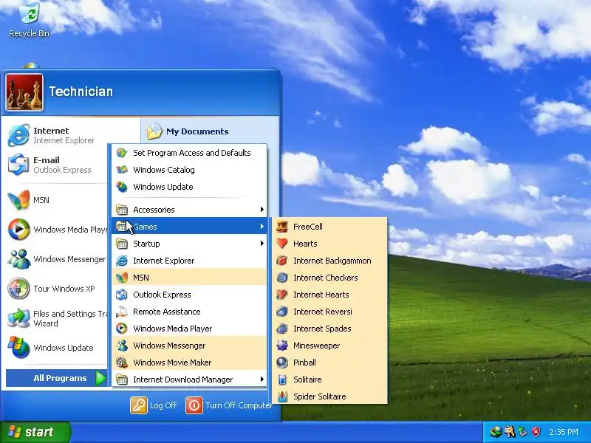Open Windows Messenger from All Programs
The width and height of the screenshot is (591, 443).
click(189, 346)
